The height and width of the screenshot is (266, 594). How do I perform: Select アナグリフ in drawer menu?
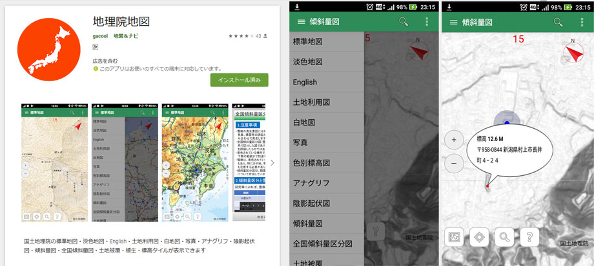pyautogui.click(x=327, y=183)
